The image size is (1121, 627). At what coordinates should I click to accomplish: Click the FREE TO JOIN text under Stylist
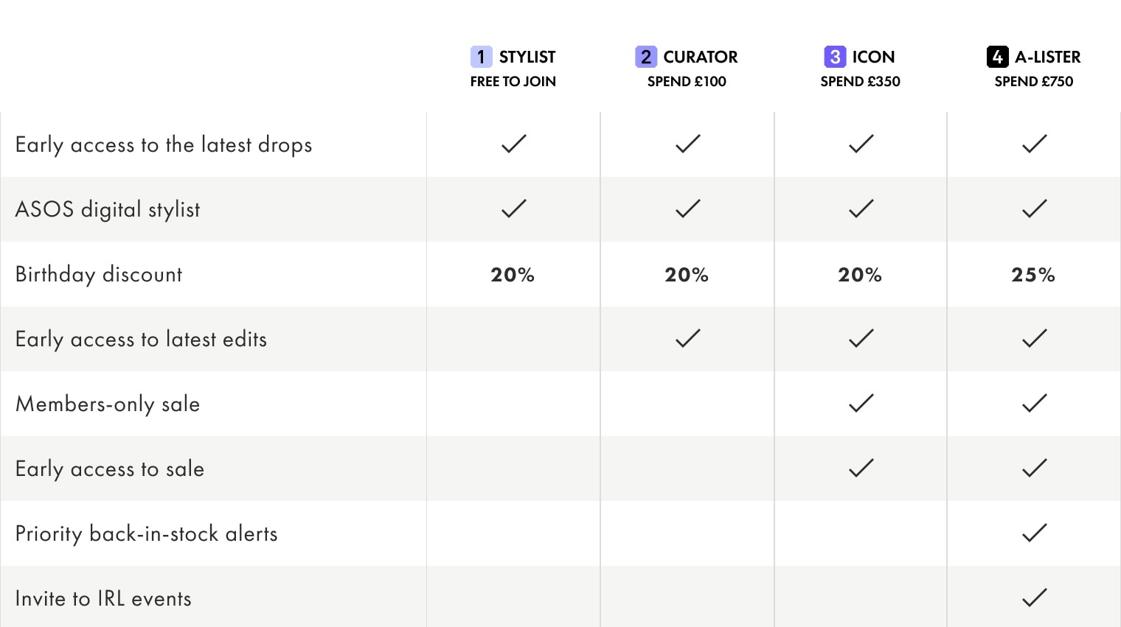coord(513,82)
